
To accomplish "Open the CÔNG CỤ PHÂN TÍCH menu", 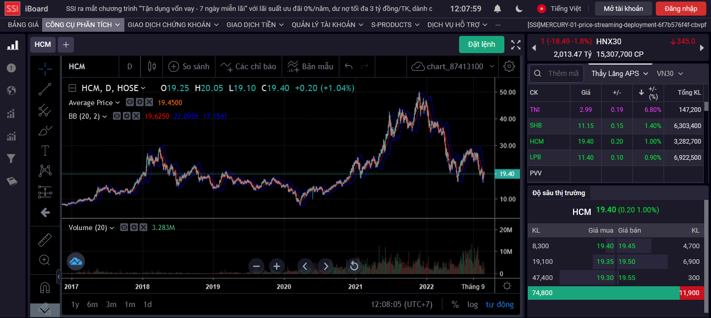I will tap(83, 24).
